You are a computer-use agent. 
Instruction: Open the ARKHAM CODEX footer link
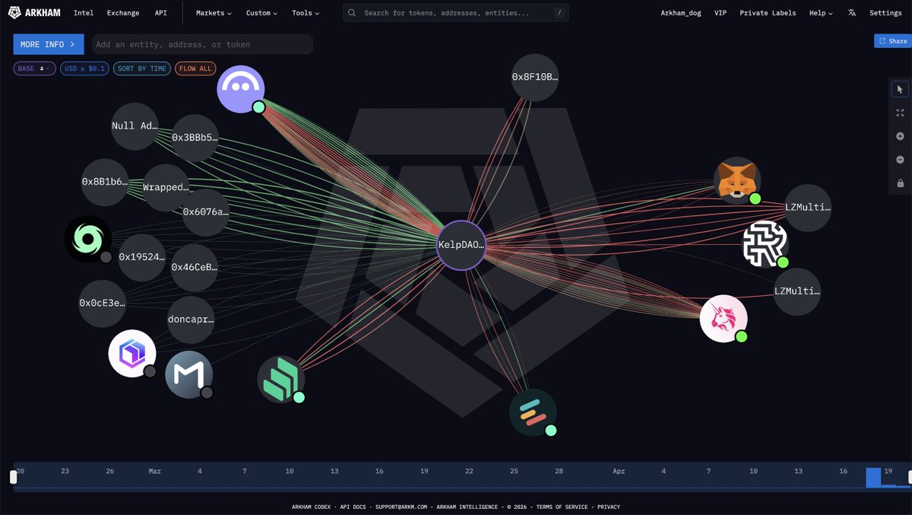click(311, 507)
